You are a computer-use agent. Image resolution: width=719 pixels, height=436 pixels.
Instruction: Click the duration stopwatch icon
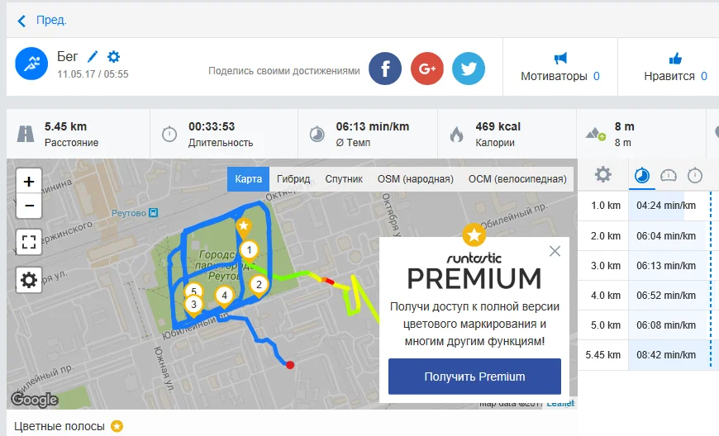(x=169, y=135)
